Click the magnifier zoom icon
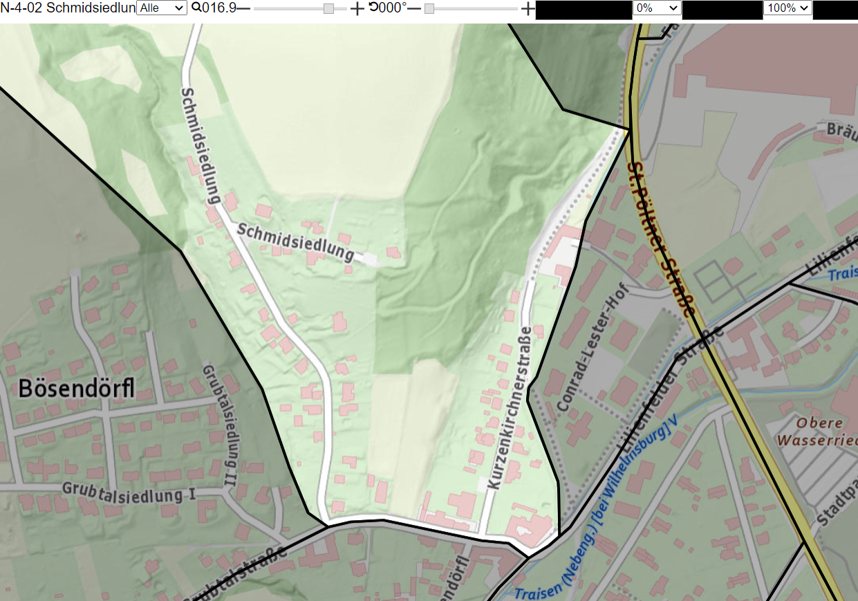Screen dimensions: 858x601 click(196, 8)
